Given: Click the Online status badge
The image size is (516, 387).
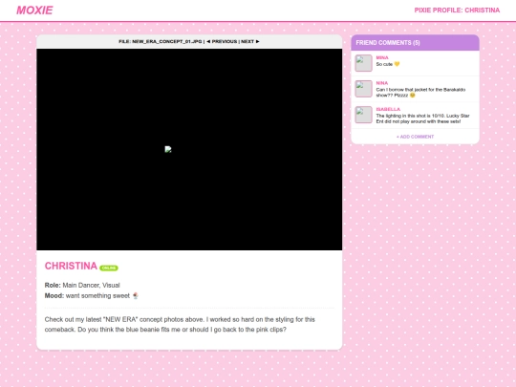Looking at the screenshot, I should [109, 268].
